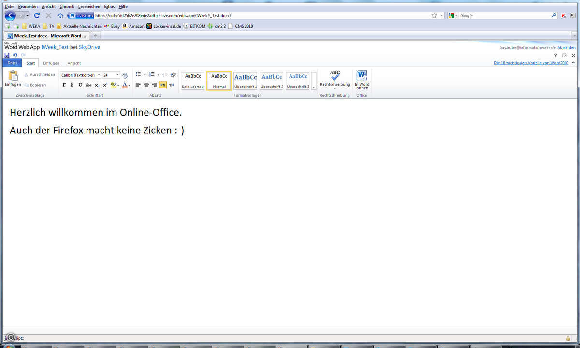Viewport: 580px width, 348px height.
Task: Decrease paragraph indent
Action: pyautogui.click(x=165, y=75)
